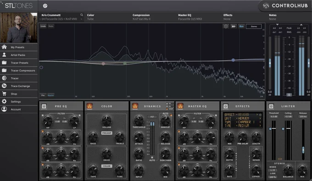The width and height of the screenshot is (312, 181).
Task: Select the pink EQ node on the curve
Action: [103, 64]
